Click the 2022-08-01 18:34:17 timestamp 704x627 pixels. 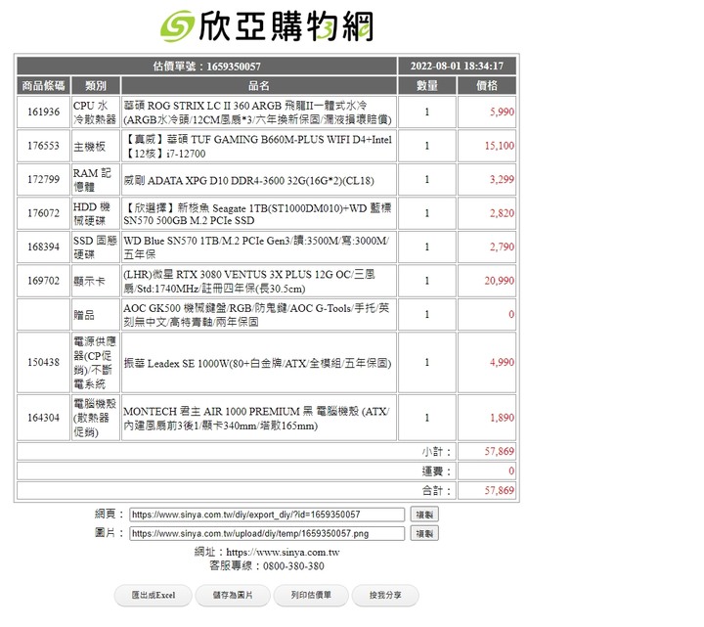point(457,66)
